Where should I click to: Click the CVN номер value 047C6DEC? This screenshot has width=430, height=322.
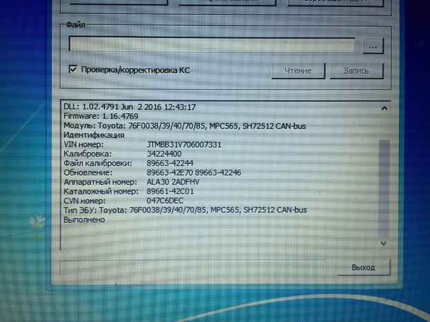click(x=166, y=201)
